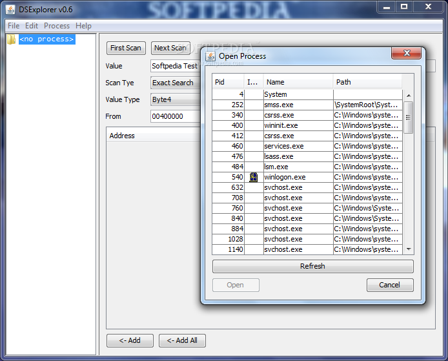Image resolution: width=448 pixels, height=361 pixels.
Task: Select the services.exe process
Action: 307,146
